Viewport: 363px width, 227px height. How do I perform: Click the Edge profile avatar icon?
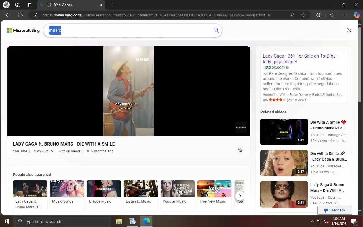pos(6,5)
